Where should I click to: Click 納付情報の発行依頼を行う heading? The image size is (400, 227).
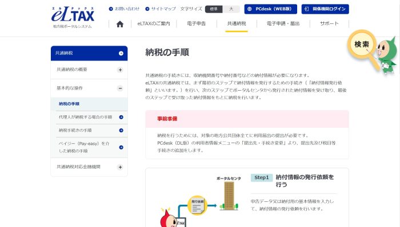coord(305,181)
